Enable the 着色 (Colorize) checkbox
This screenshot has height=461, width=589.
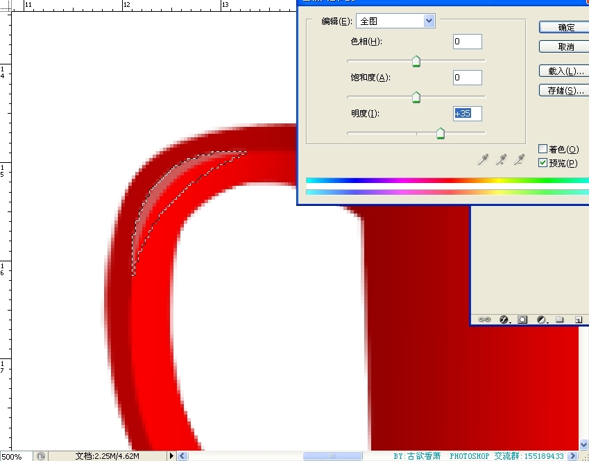(543, 149)
